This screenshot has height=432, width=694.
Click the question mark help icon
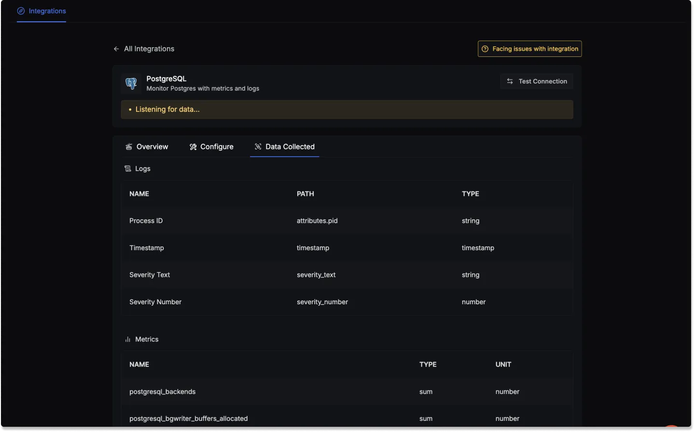coord(485,49)
